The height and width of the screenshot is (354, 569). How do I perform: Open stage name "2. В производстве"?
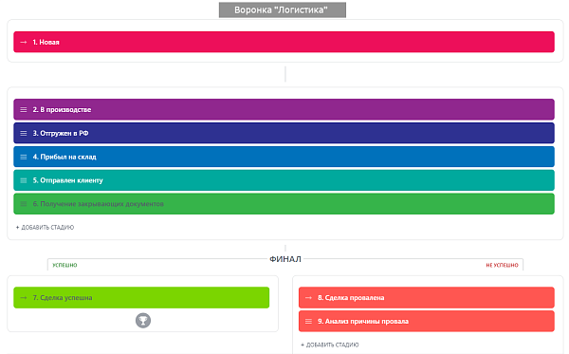pos(62,110)
